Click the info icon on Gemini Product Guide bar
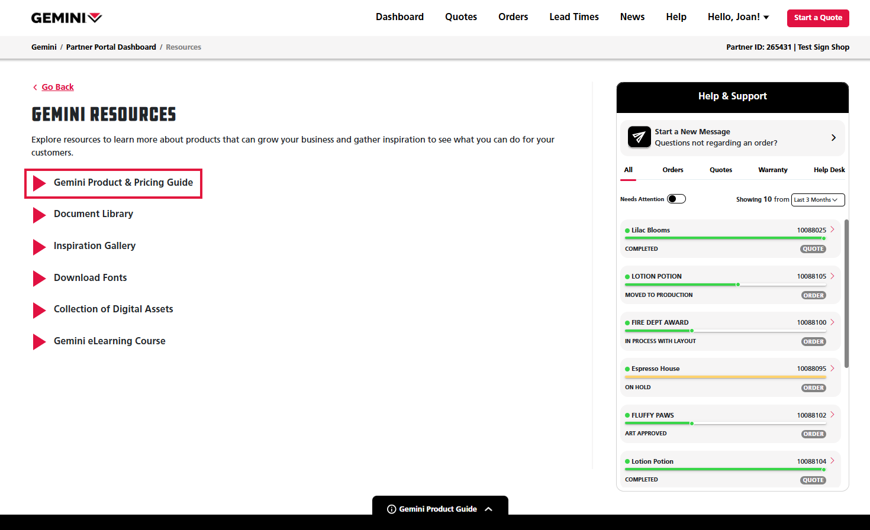870x530 pixels. [x=391, y=509]
